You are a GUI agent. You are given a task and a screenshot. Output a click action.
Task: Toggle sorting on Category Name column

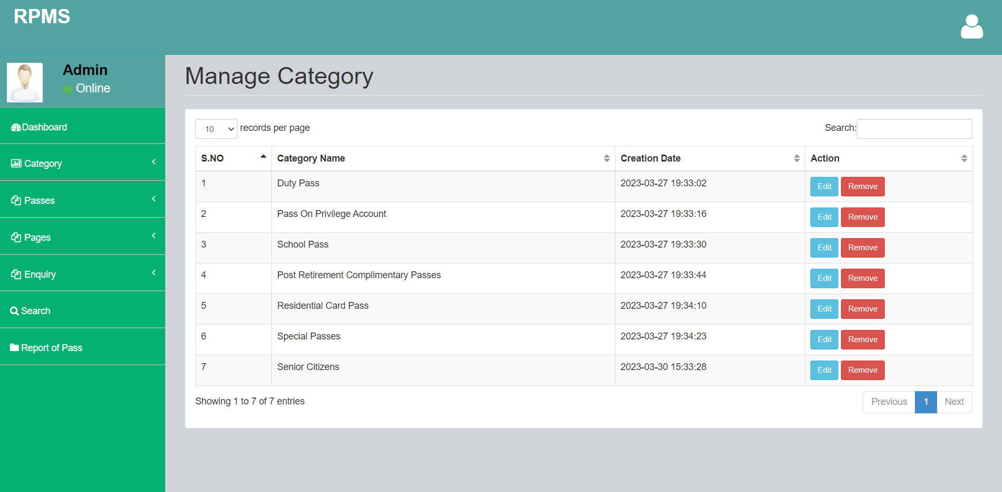pos(606,158)
